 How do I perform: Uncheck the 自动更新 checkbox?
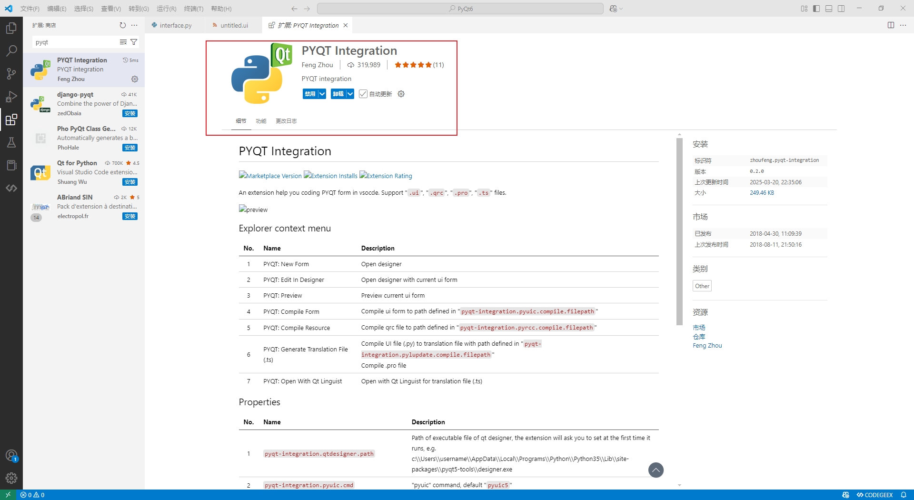364,94
